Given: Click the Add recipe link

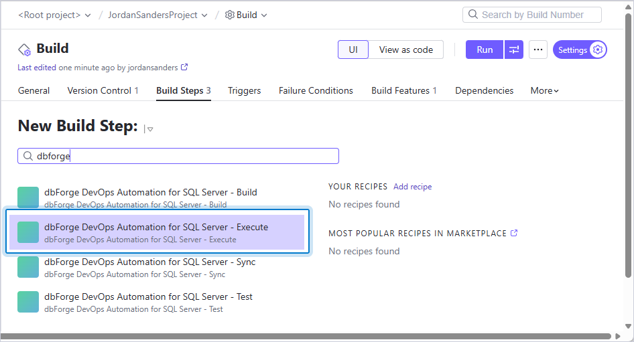Looking at the screenshot, I should point(412,187).
